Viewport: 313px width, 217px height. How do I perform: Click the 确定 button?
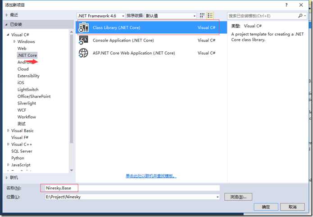[266, 207]
